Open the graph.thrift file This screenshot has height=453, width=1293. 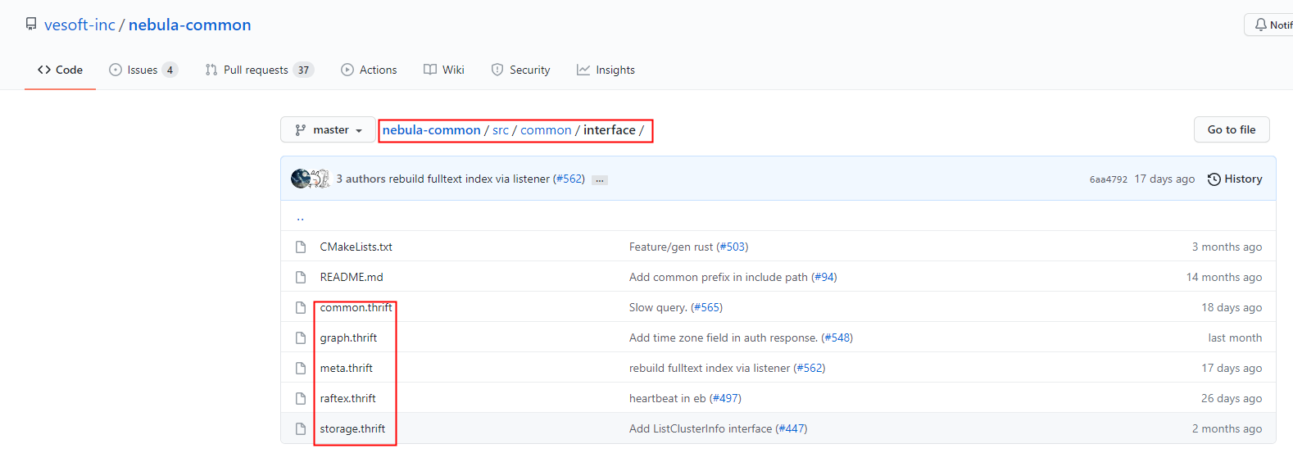[348, 337]
